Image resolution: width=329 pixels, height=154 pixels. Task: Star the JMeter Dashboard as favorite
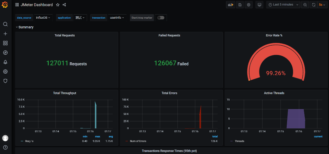[x=58, y=4]
